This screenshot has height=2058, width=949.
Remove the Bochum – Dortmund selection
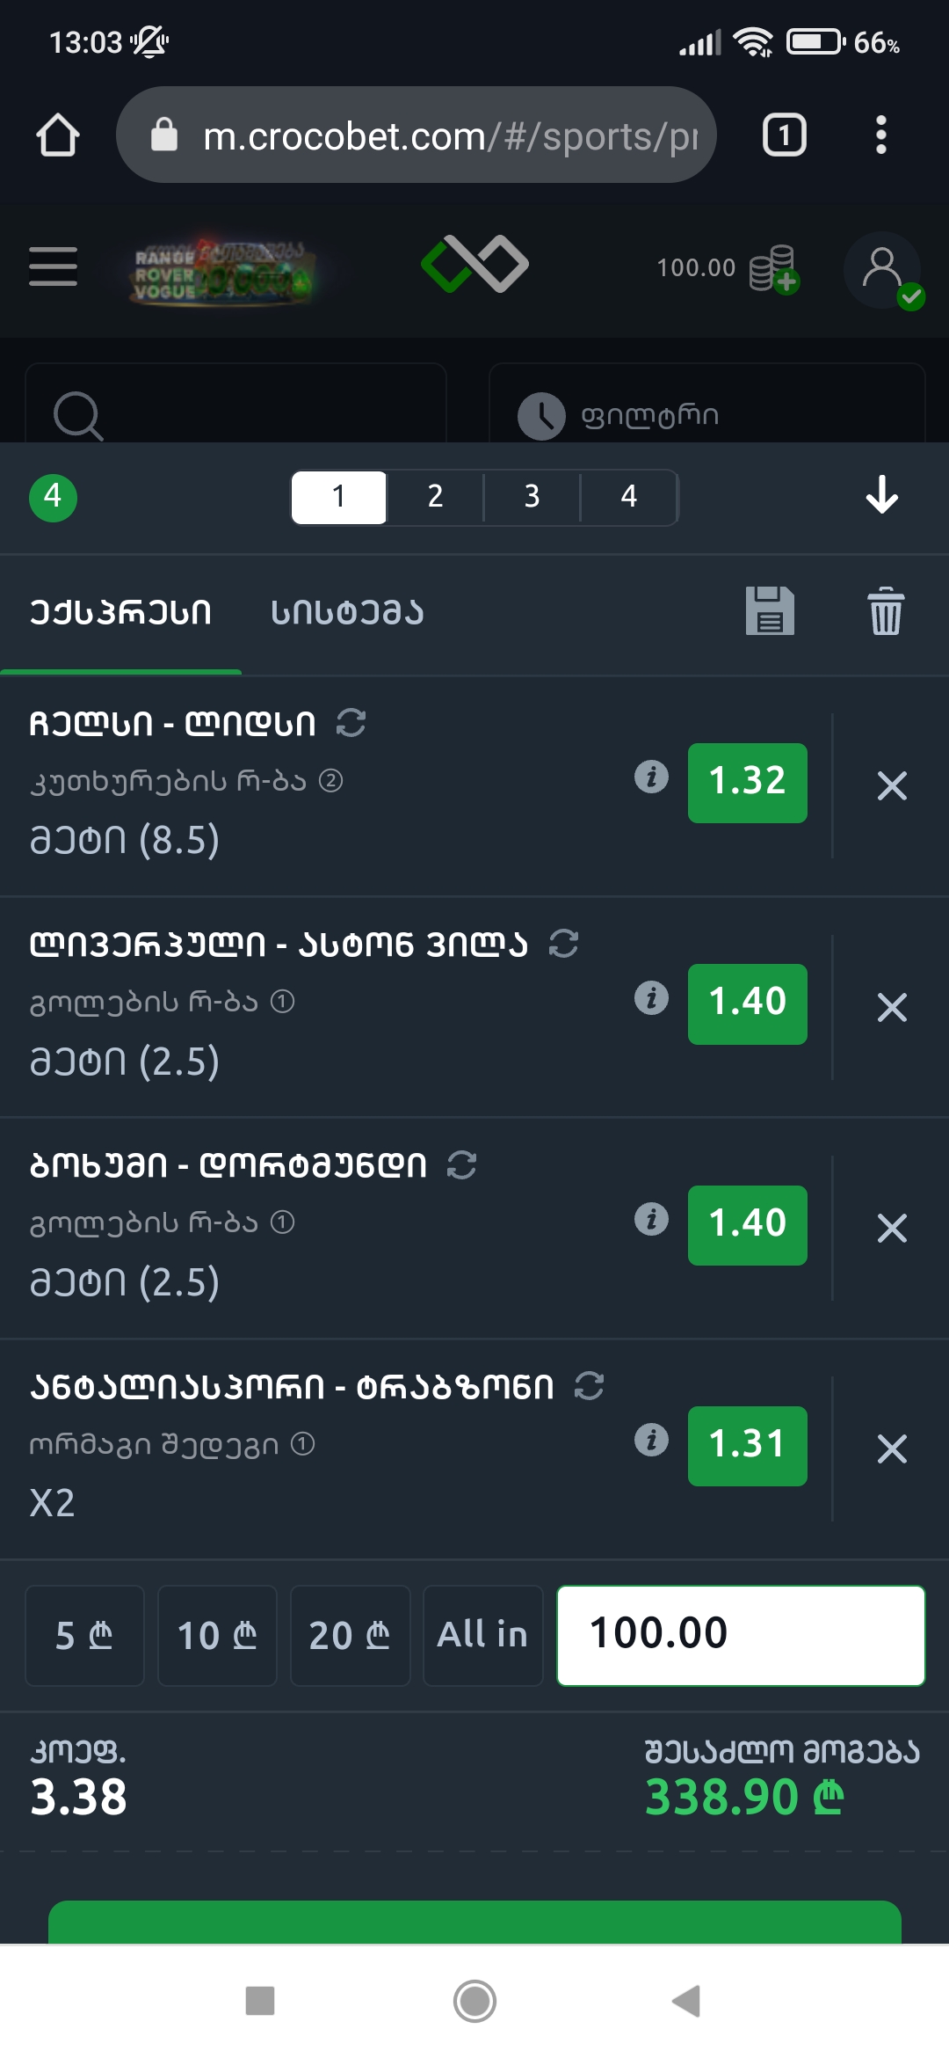click(x=892, y=1228)
